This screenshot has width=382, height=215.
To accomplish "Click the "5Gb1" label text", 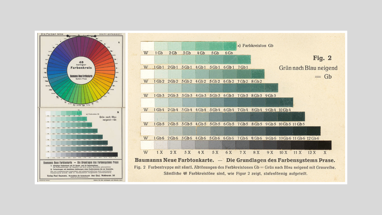I will pos(214,67).
